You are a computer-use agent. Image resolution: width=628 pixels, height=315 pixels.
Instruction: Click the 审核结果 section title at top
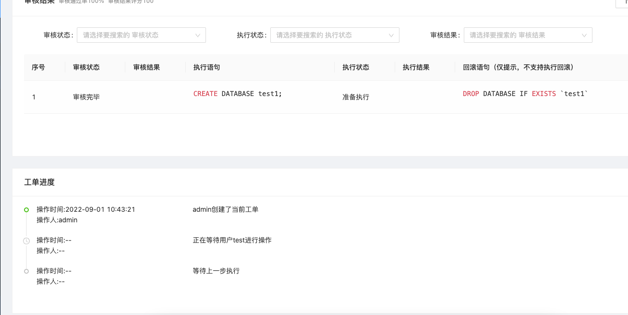pos(39,2)
